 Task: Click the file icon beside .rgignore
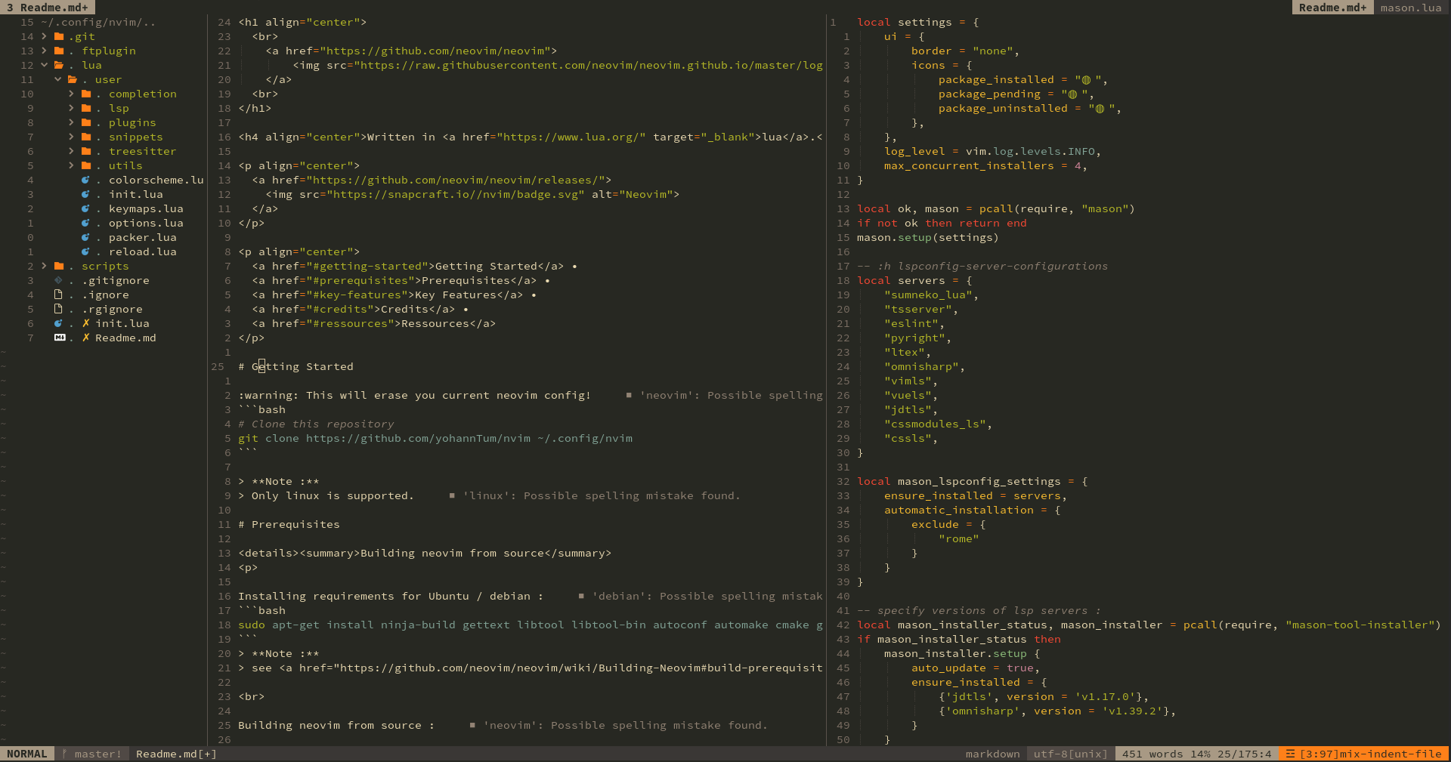pyautogui.click(x=58, y=309)
